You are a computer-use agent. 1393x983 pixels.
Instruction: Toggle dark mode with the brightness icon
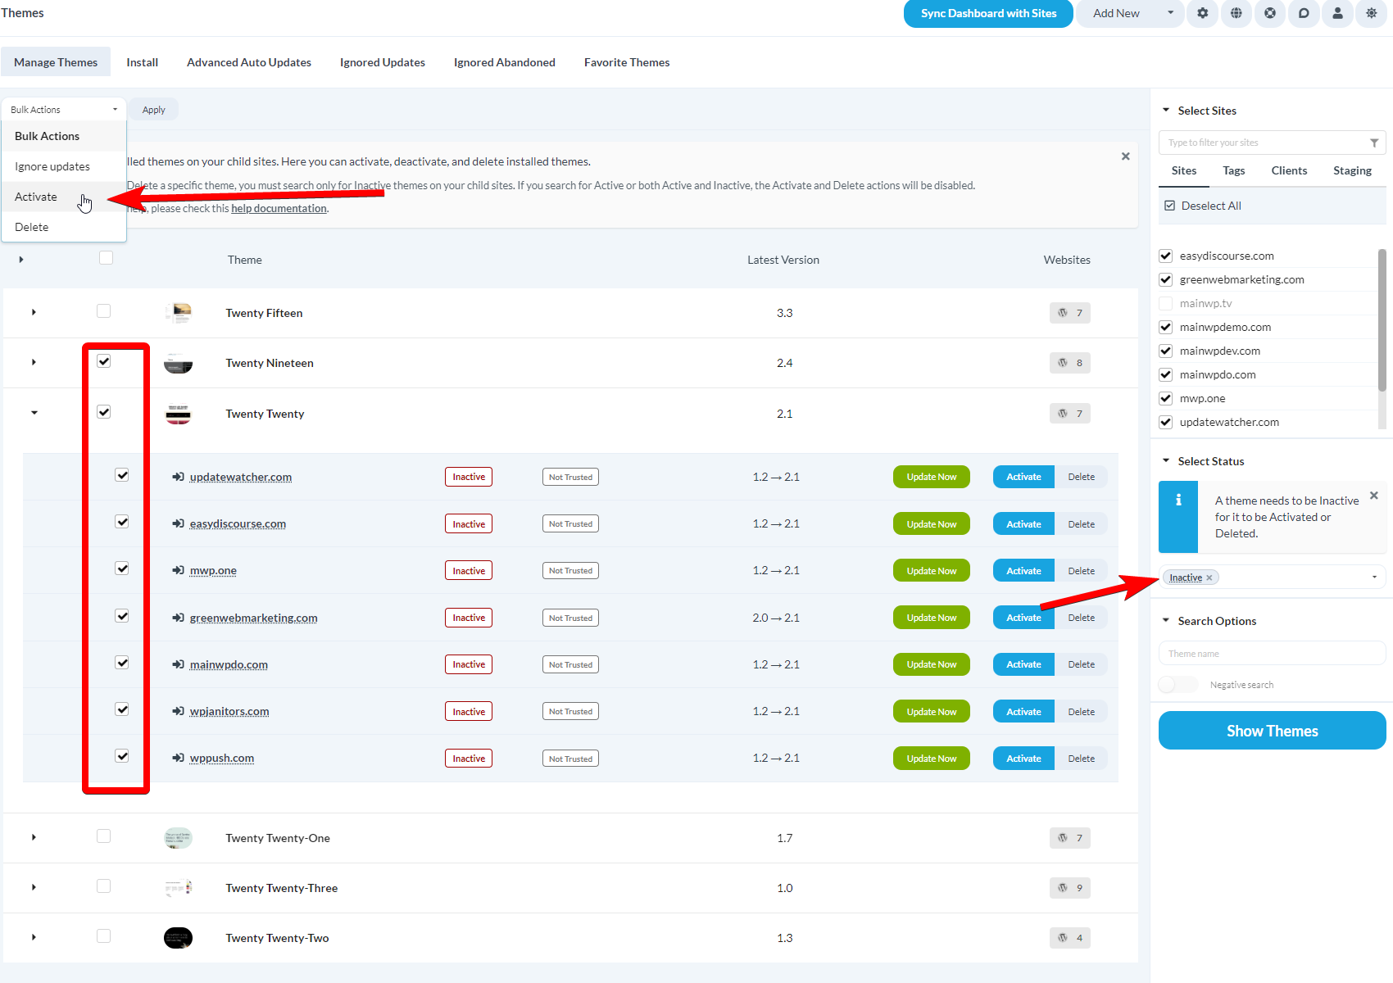point(1371,13)
